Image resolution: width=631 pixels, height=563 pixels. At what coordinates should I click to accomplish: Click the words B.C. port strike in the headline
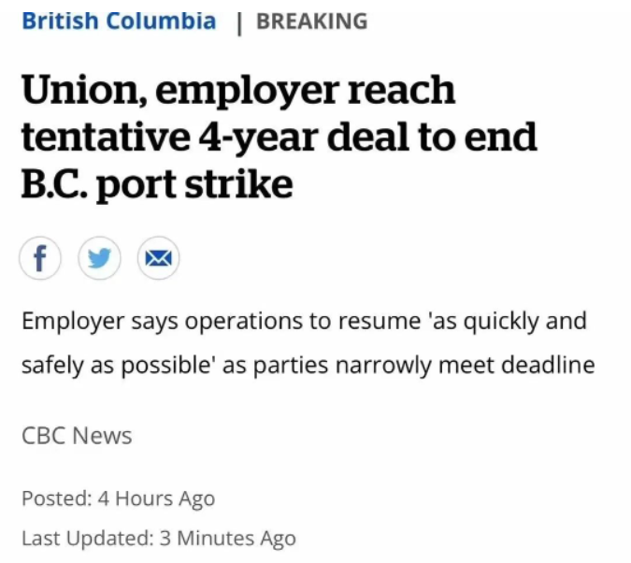click(157, 185)
